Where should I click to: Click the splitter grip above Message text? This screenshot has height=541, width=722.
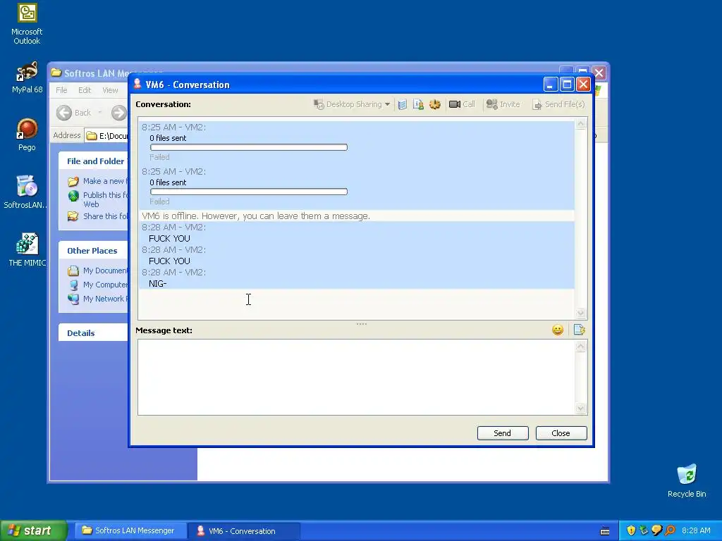(362, 324)
